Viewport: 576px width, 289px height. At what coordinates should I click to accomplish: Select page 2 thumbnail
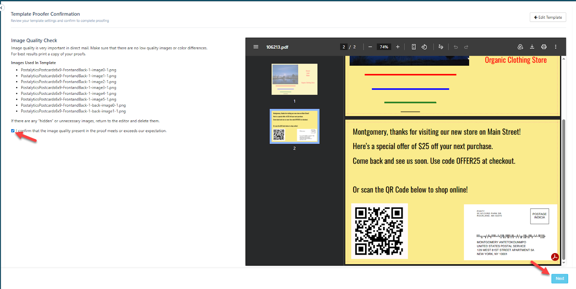[294, 126]
